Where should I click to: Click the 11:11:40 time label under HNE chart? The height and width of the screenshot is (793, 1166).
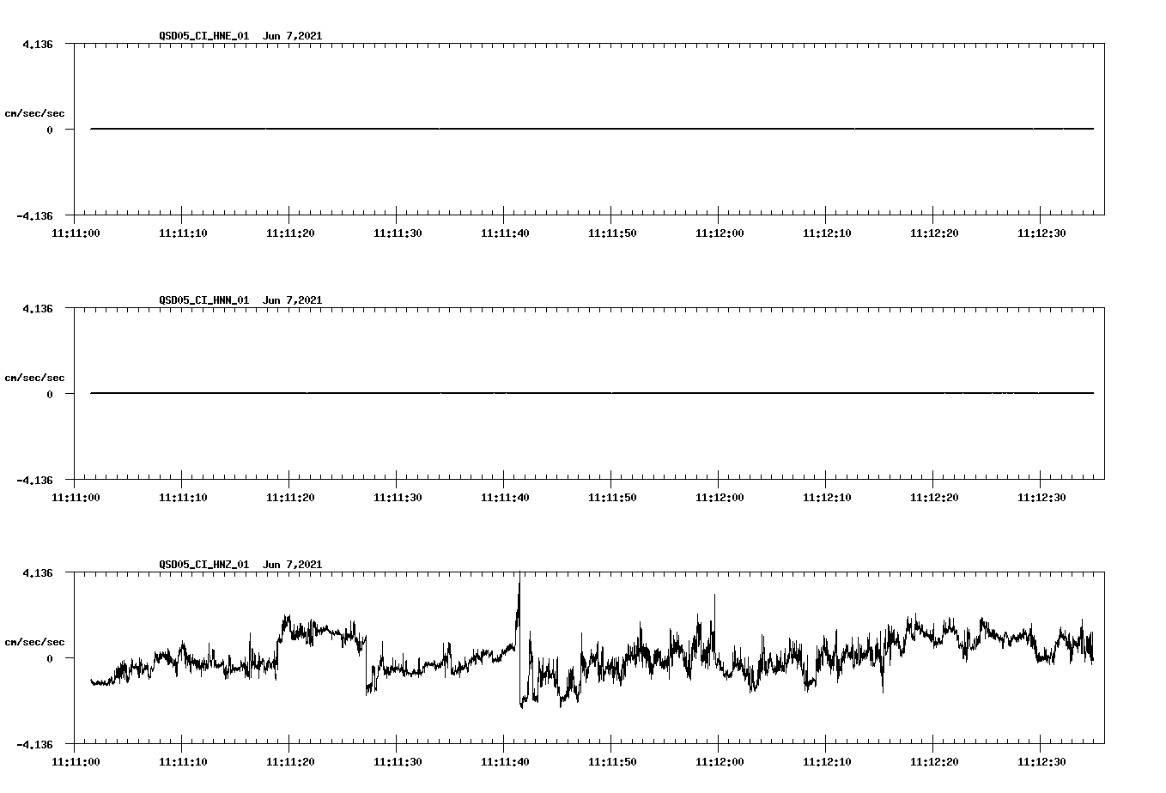(x=505, y=233)
